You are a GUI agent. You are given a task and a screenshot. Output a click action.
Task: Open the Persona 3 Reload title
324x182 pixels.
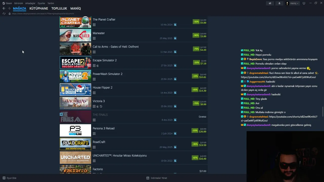click(x=104, y=128)
